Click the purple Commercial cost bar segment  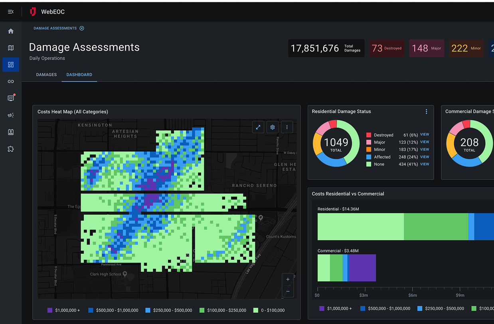coord(362,268)
